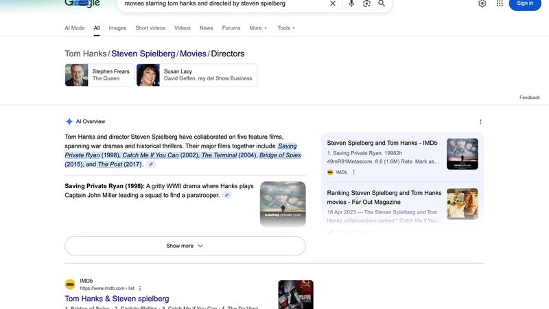Click Bridge of Spies result thumbnail
The image size is (549, 309).
[296, 295]
